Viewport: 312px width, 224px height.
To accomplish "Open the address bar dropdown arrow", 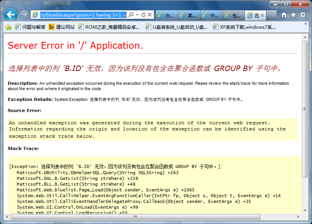I will (137, 15).
